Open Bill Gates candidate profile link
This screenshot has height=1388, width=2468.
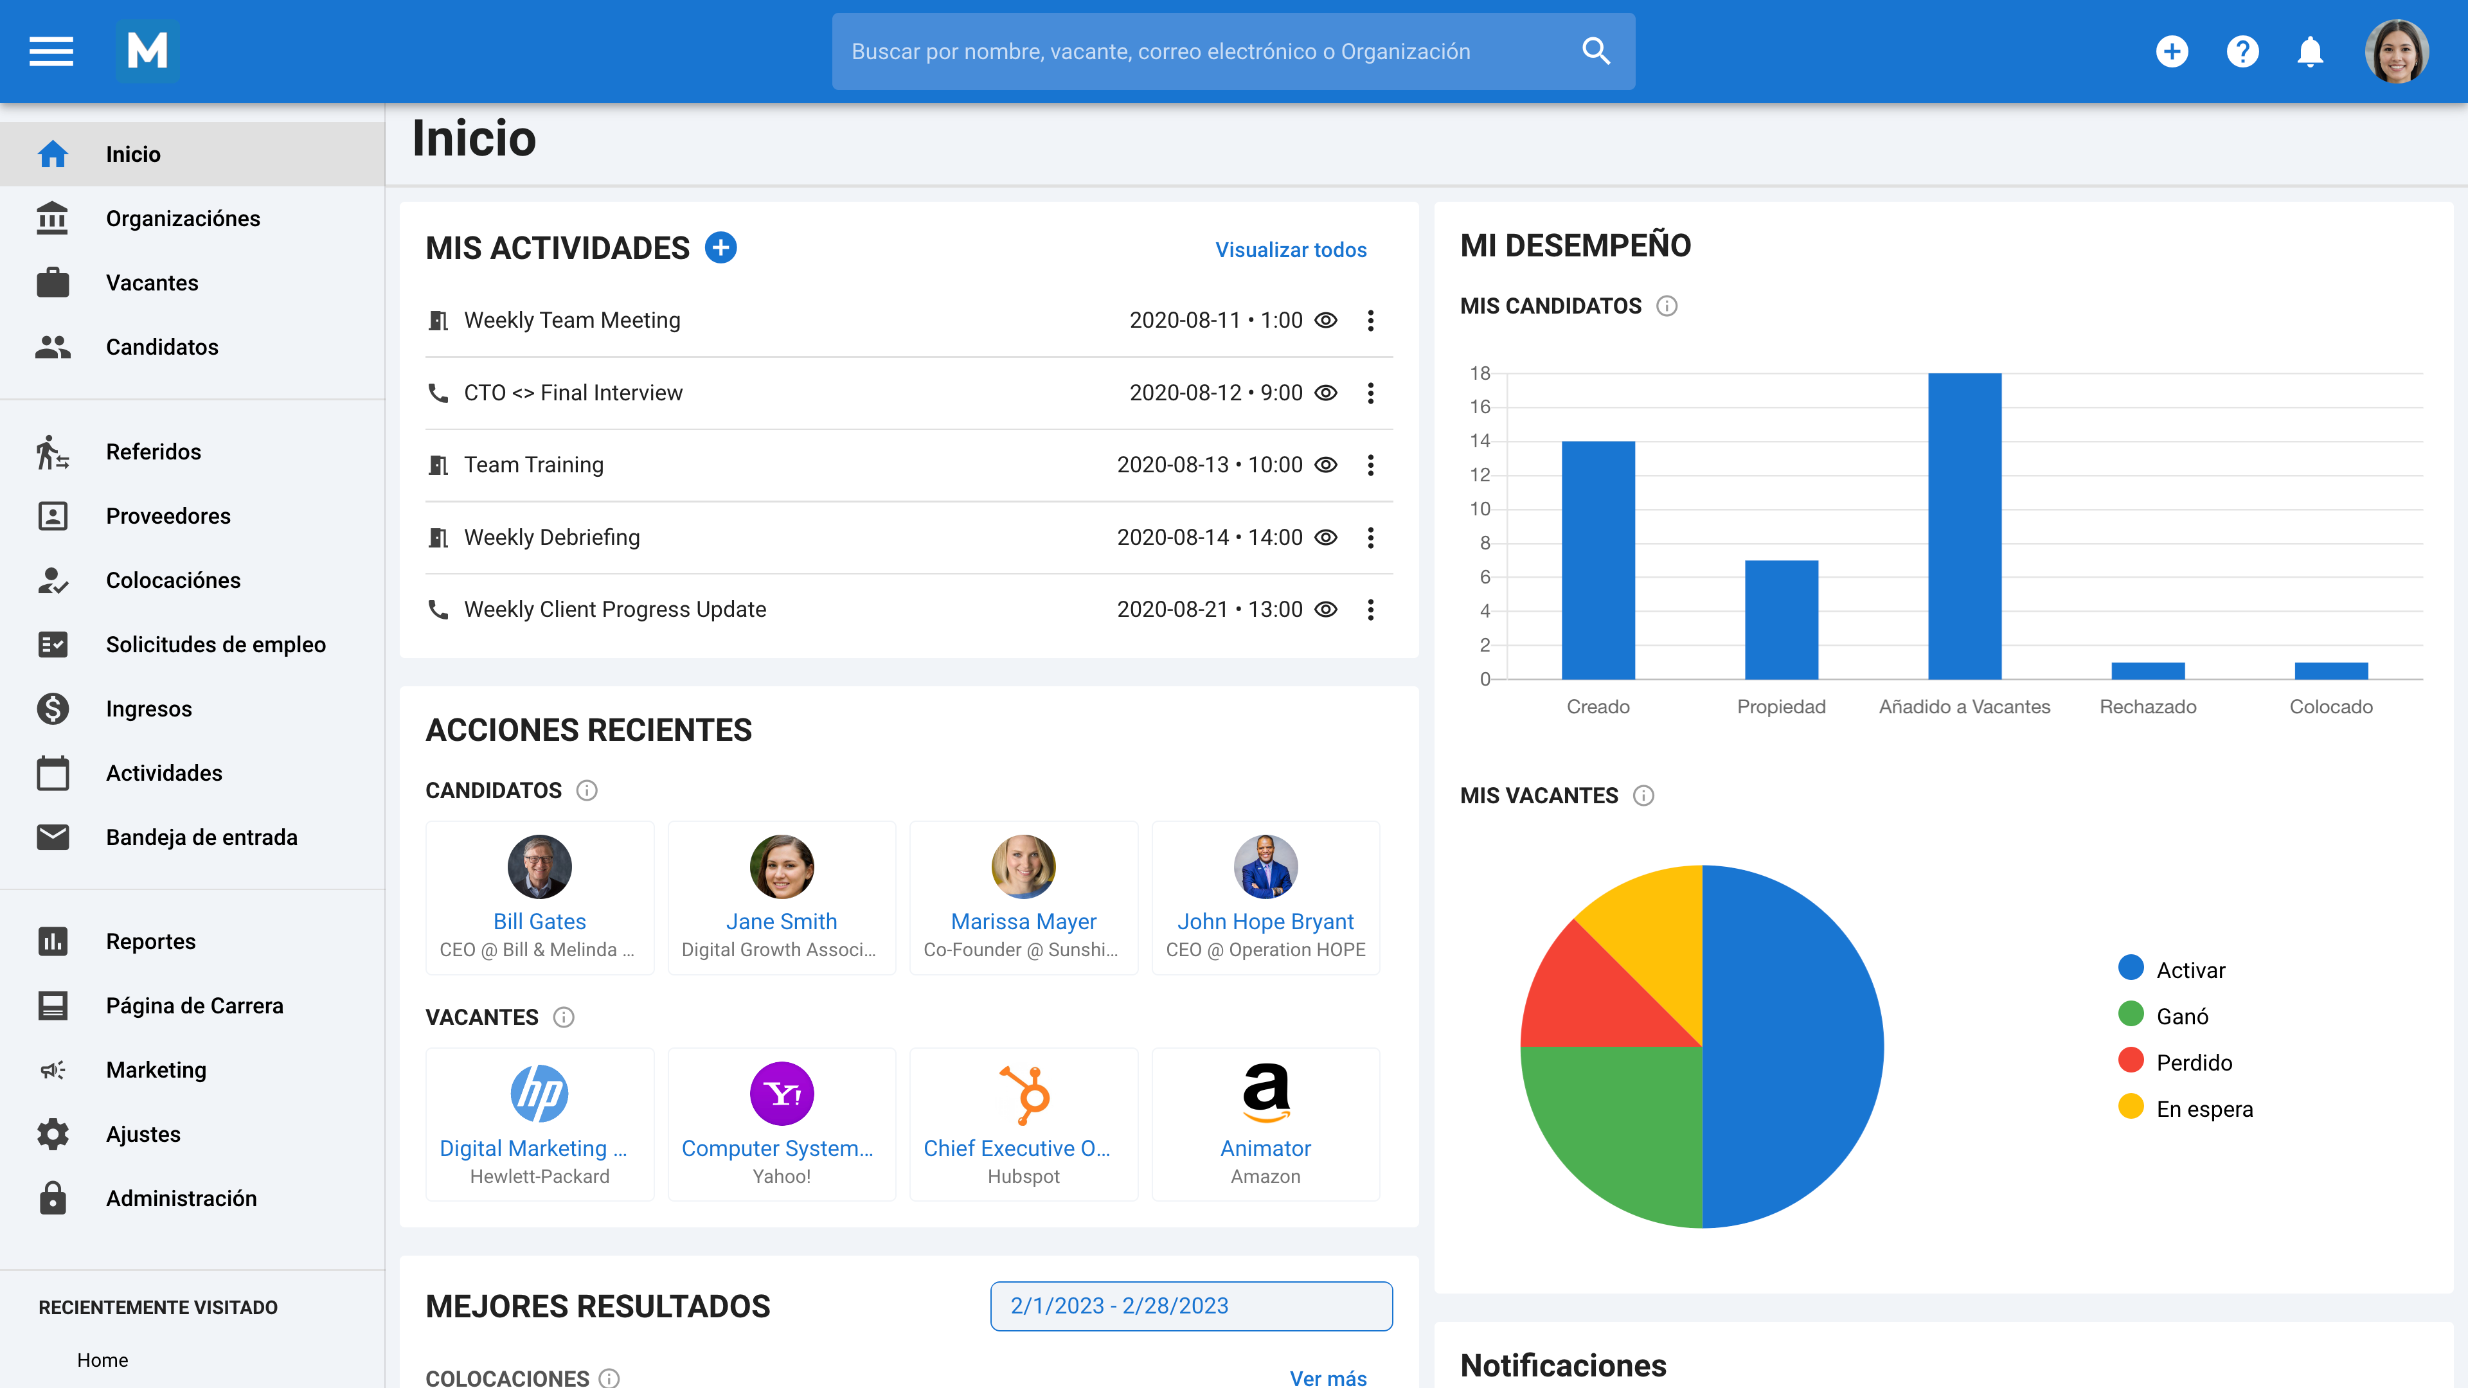[539, 921]
